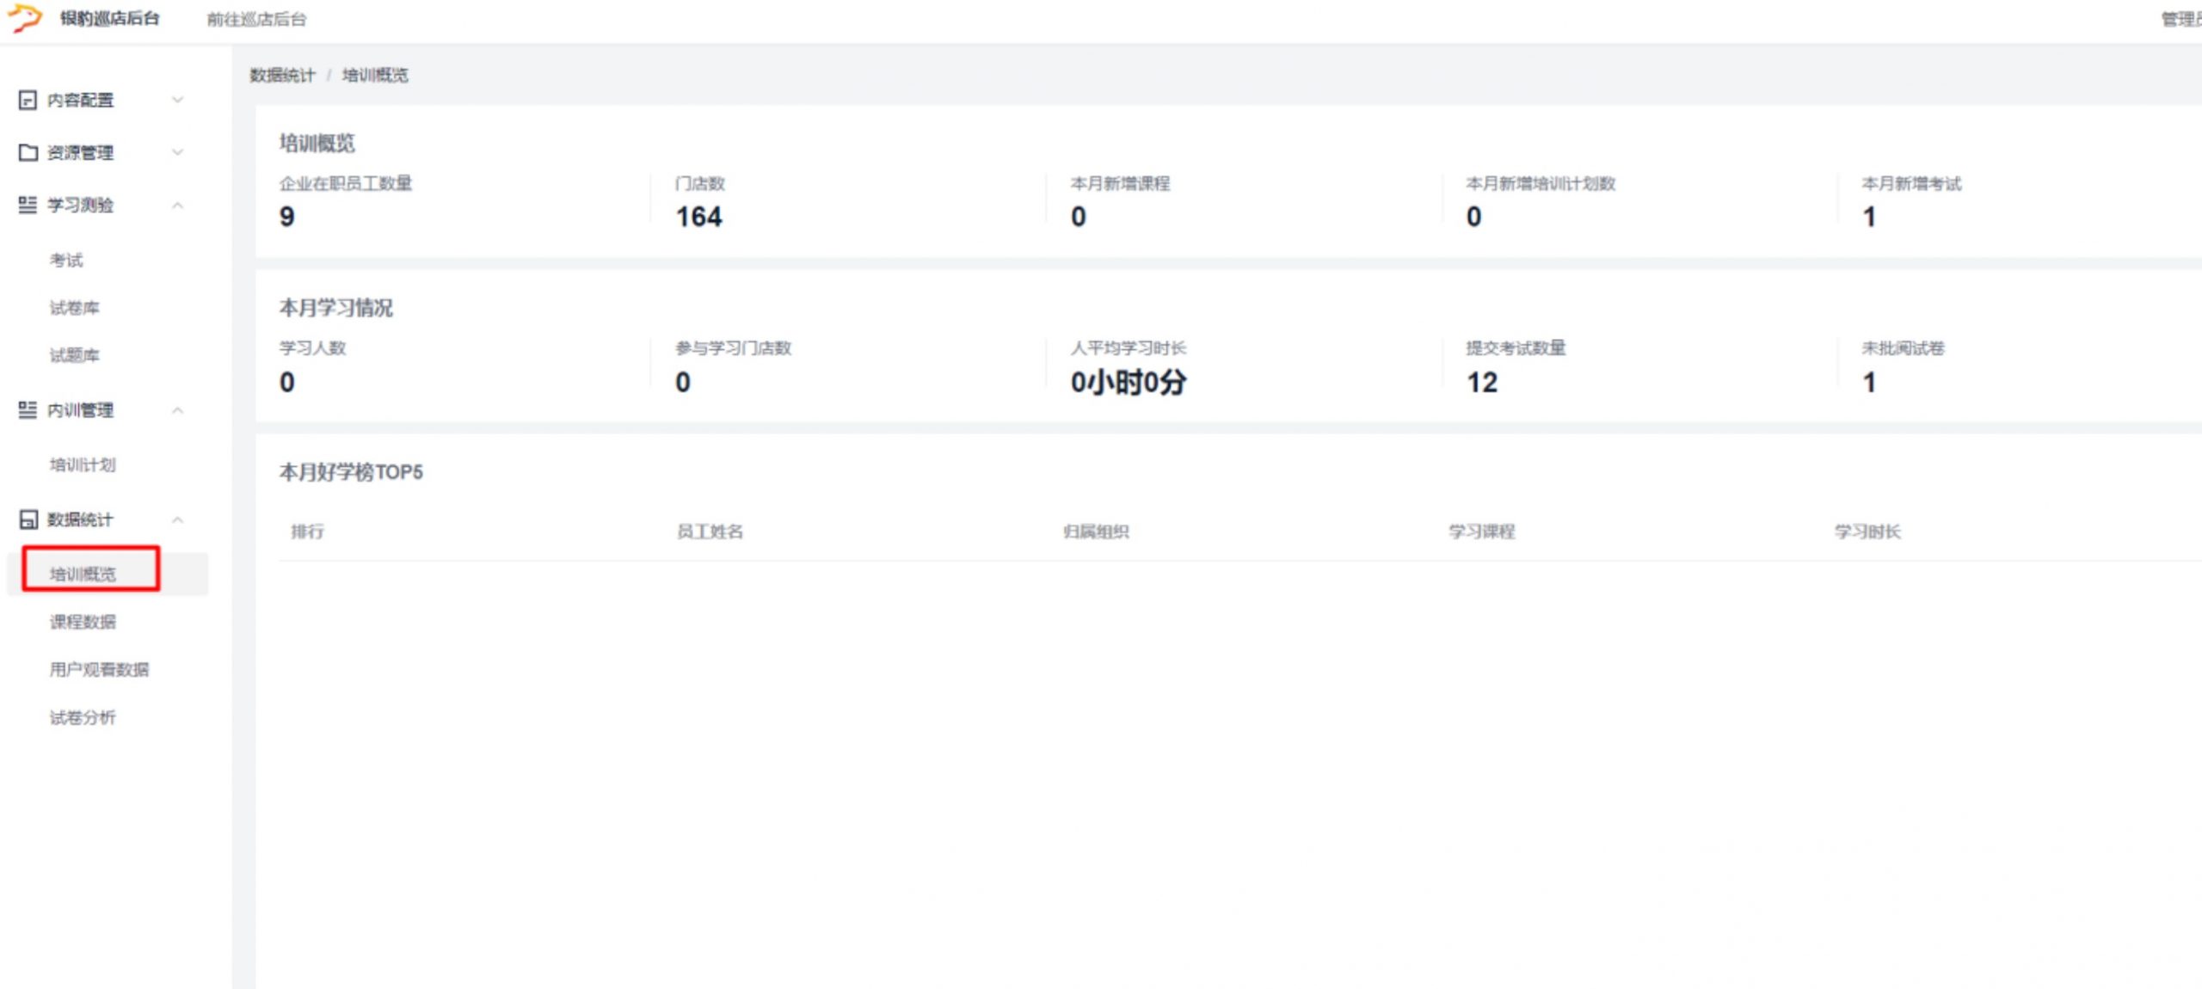Viewport: 2202px width, 989px height.
Task: Open 培训计划 under 内训管理
Action: (x=82, y=464)
